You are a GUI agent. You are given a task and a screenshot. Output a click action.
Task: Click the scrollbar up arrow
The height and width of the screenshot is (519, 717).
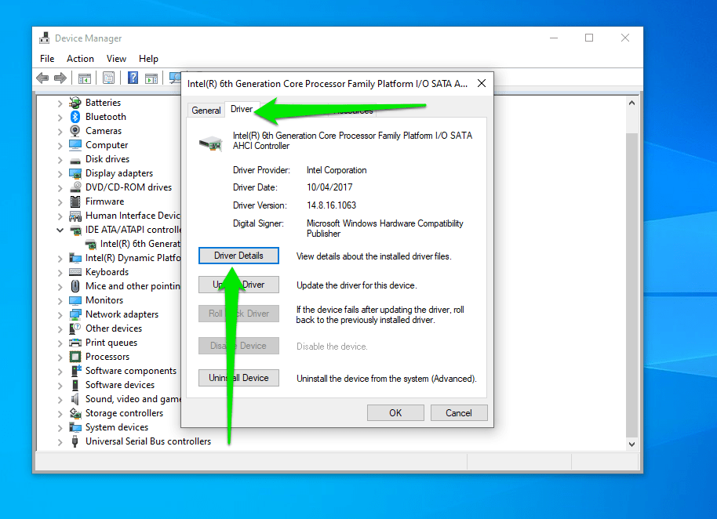631,103
